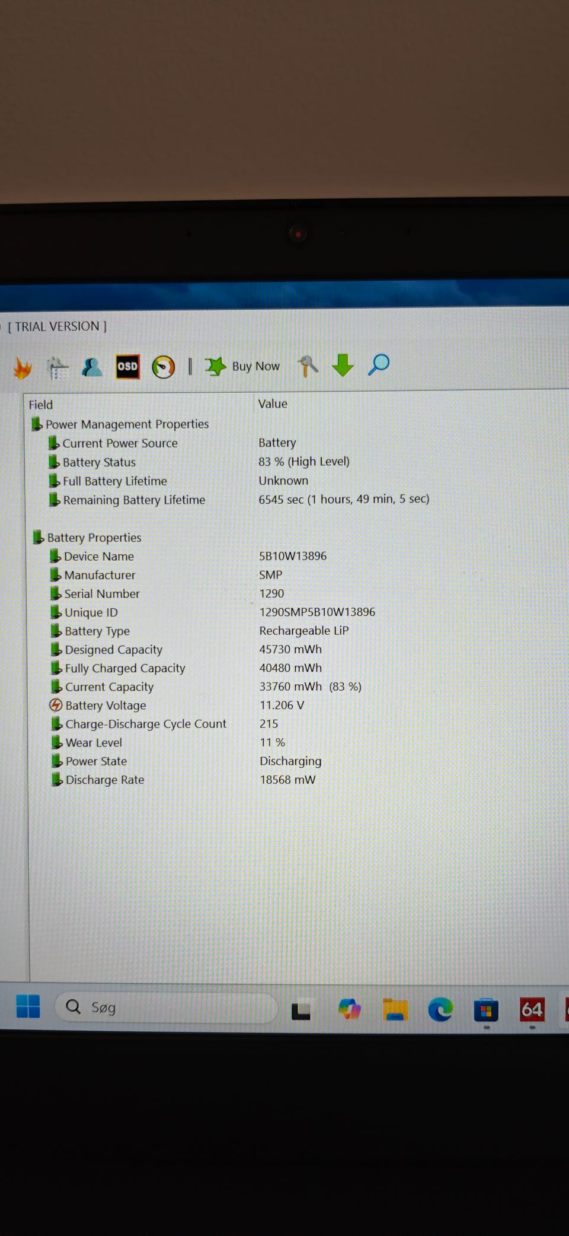Click the green down-arrow toolbar icon
Image resolution: width=569 pixels, height=1236 pixels.
click(x=343, y=366)
